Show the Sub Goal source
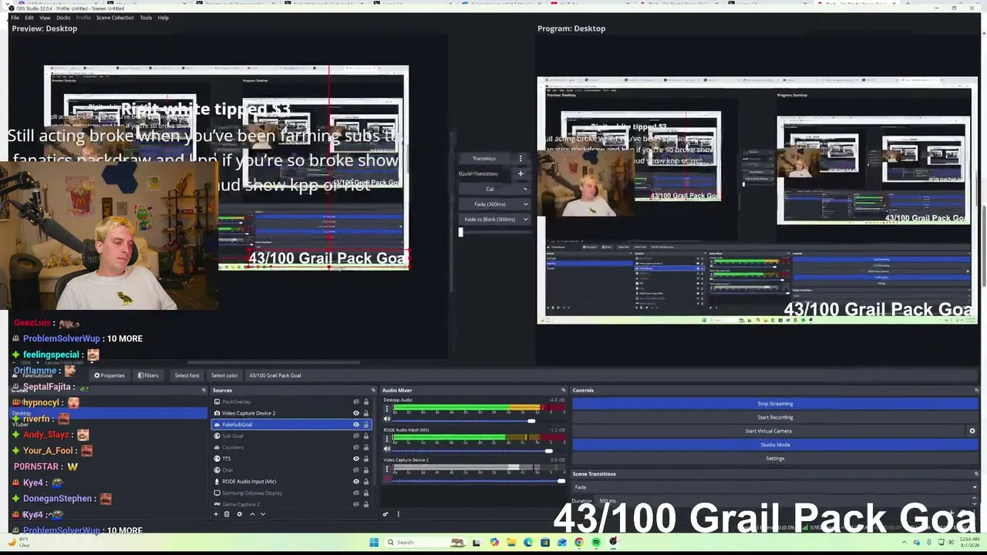The width and height of the screenshot is (987, 555). click(356, 436)
